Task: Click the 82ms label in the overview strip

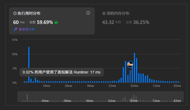Action: pyautogui.click(x=177, y=101)
